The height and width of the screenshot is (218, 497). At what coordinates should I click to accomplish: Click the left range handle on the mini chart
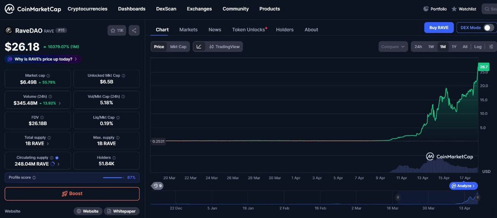pyautogui.click(x=398, y=197)
